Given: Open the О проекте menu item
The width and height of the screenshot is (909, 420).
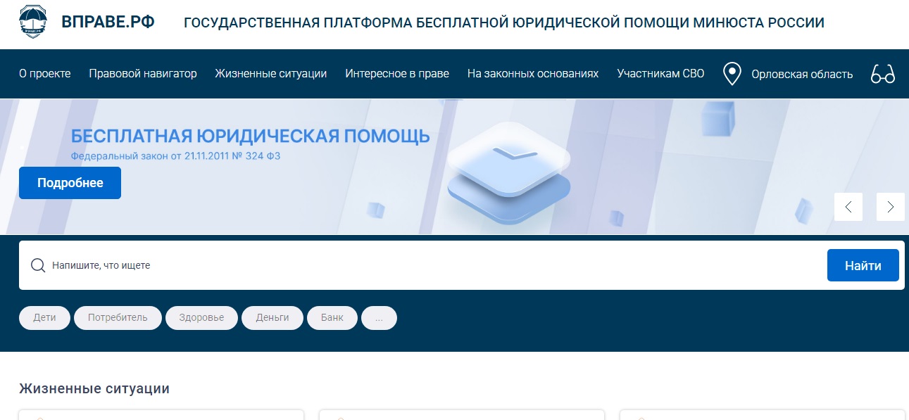Looking at the screenshot, I should pyautogui.click(x=44, y=74).
